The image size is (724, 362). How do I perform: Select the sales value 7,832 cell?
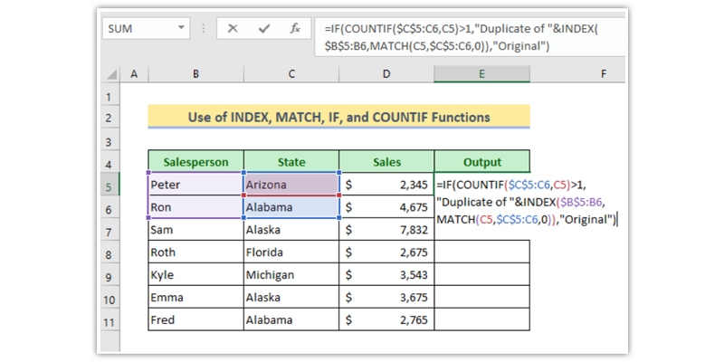click(386, 230)
